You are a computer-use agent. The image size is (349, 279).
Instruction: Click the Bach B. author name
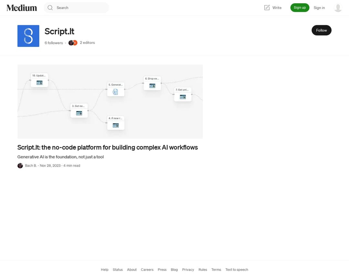pos(31,166)
